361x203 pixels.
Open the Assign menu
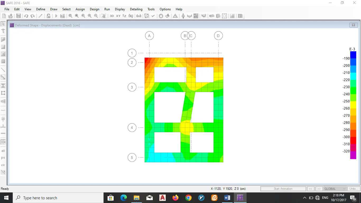(x=80, y=9)
